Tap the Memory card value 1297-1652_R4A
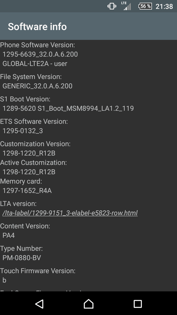177x315 pixels. click(27, 191)
